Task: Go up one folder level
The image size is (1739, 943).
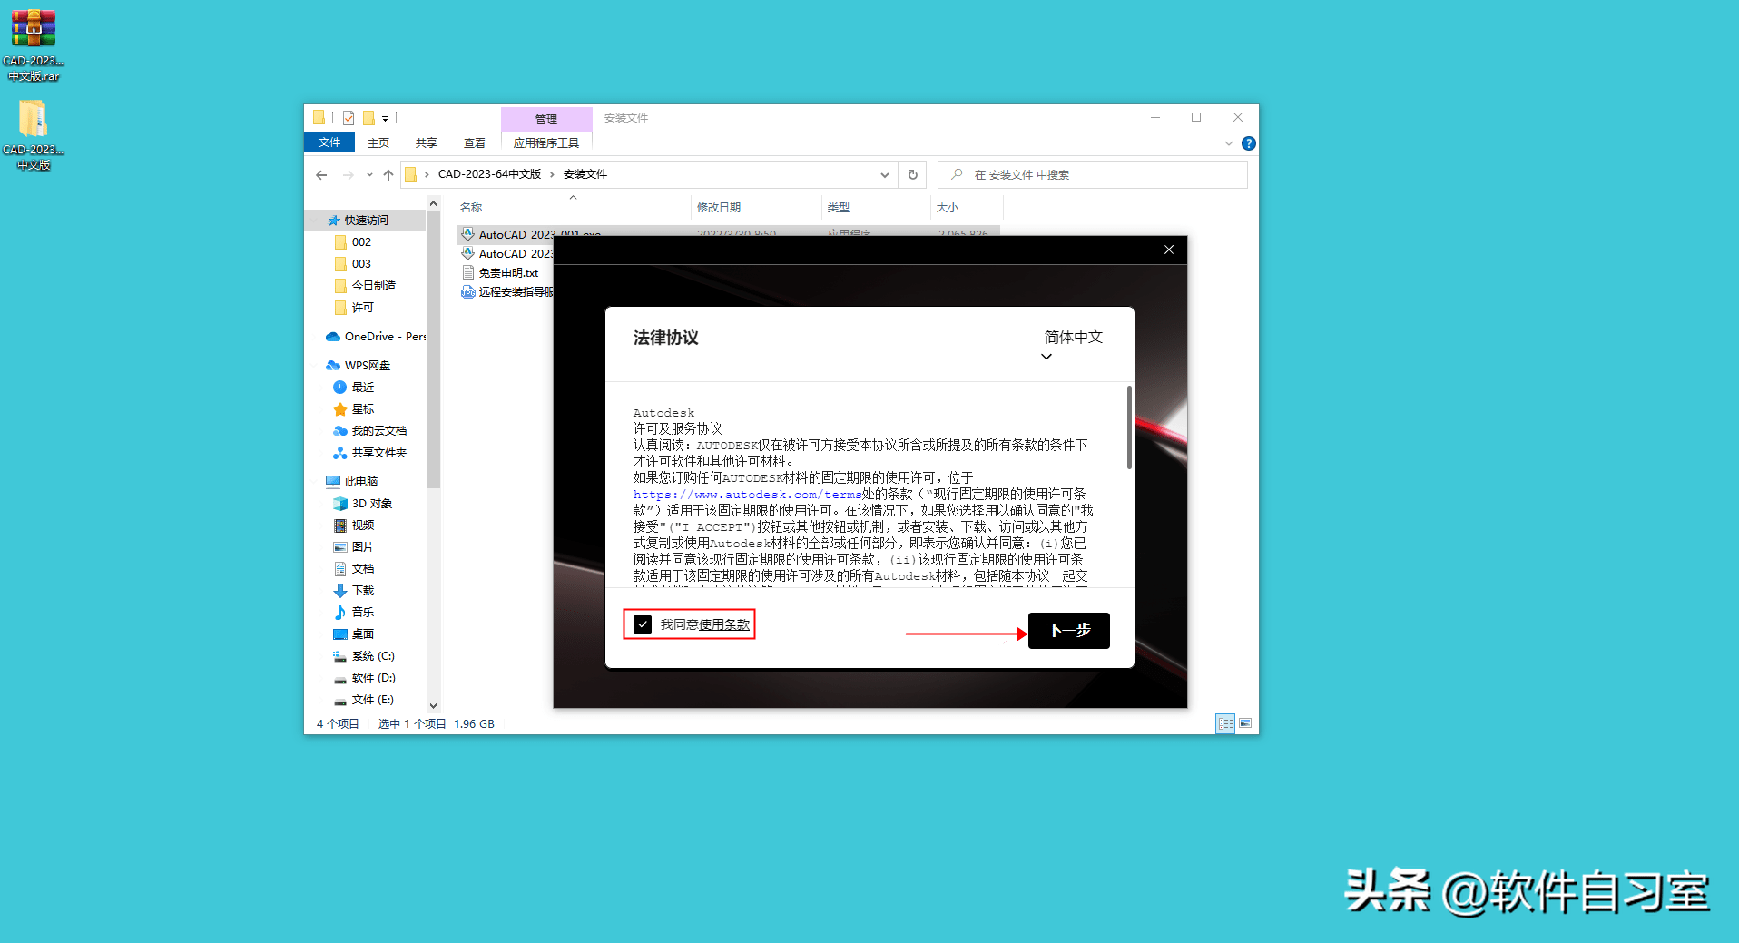Action: click(x=388, y=175)
